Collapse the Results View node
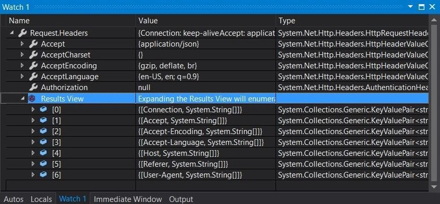 coord(23,98)
